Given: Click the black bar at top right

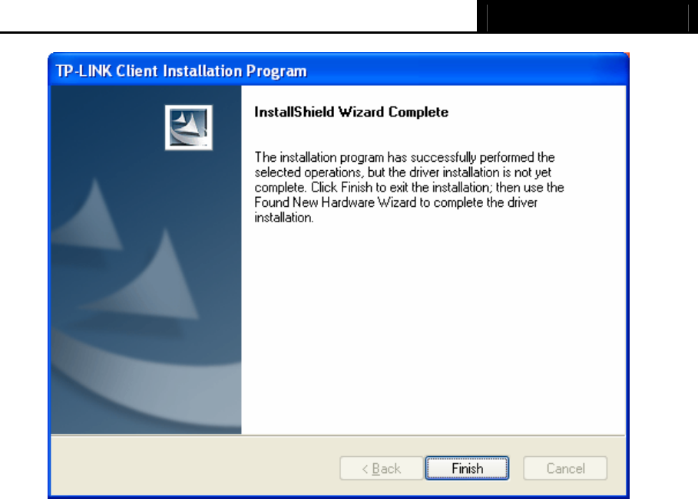Looking at the screenshot, I should (x=587, y=16).
